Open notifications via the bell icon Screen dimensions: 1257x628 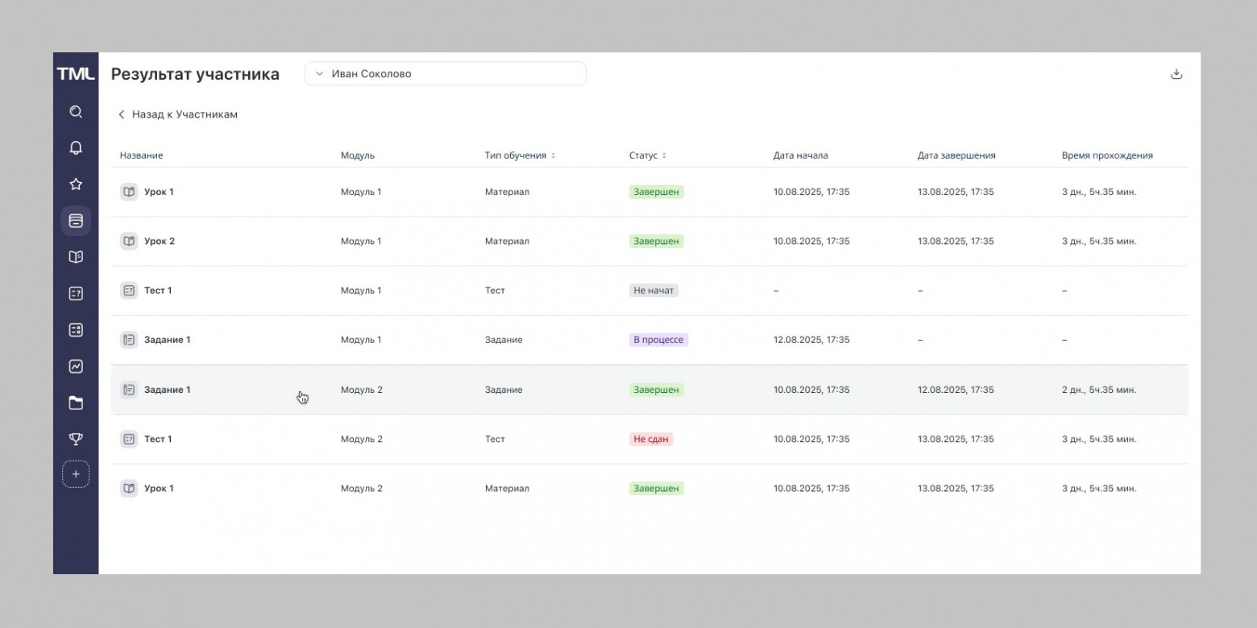[x=76, y=148]
